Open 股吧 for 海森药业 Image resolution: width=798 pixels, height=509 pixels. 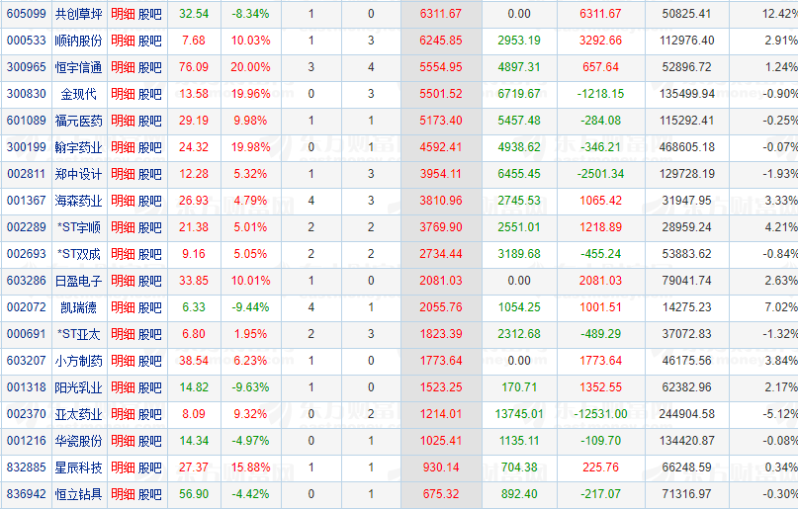pyautogui.click(x=149, y=201)
